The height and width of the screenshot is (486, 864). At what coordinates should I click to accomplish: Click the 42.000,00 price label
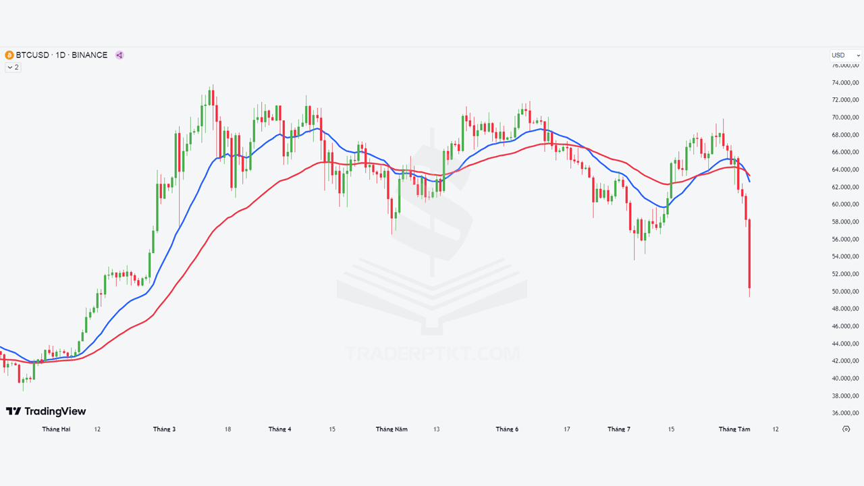(845, 361)
